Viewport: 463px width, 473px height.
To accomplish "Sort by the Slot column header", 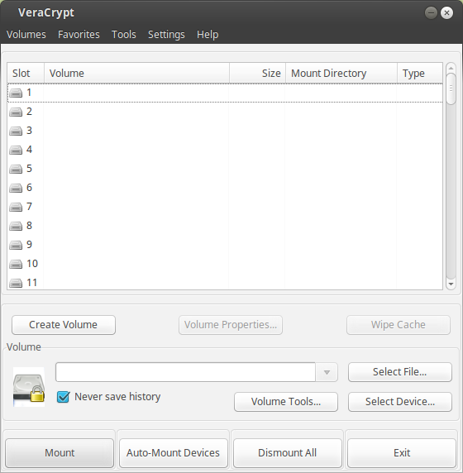I will click(x=26, y=73).
